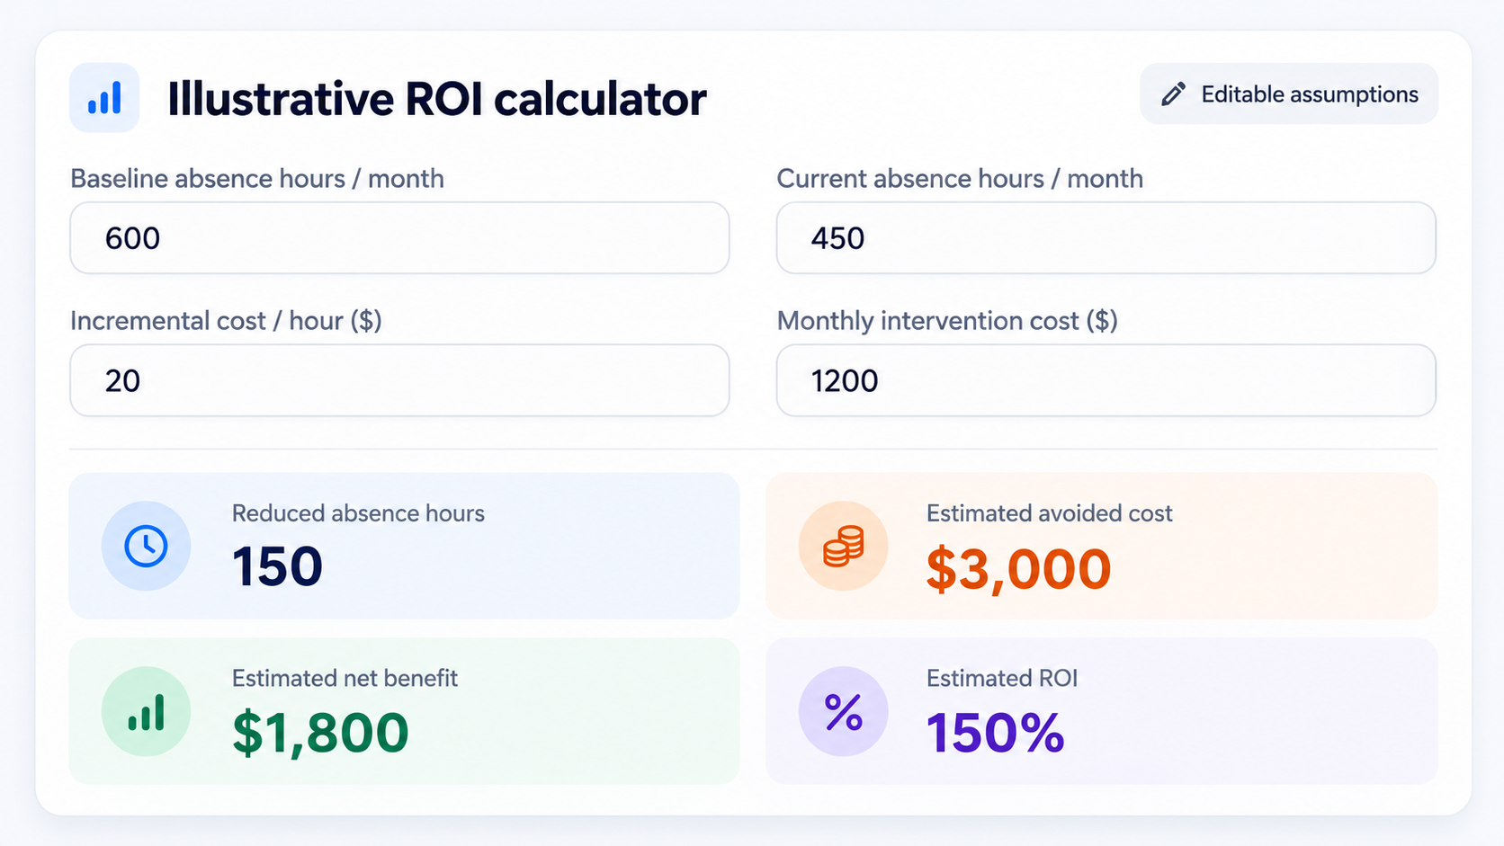Click the Reduced absence hours label
This screenshot has height=846, width=1504.
pyautogui.click(x=358, y=513)
